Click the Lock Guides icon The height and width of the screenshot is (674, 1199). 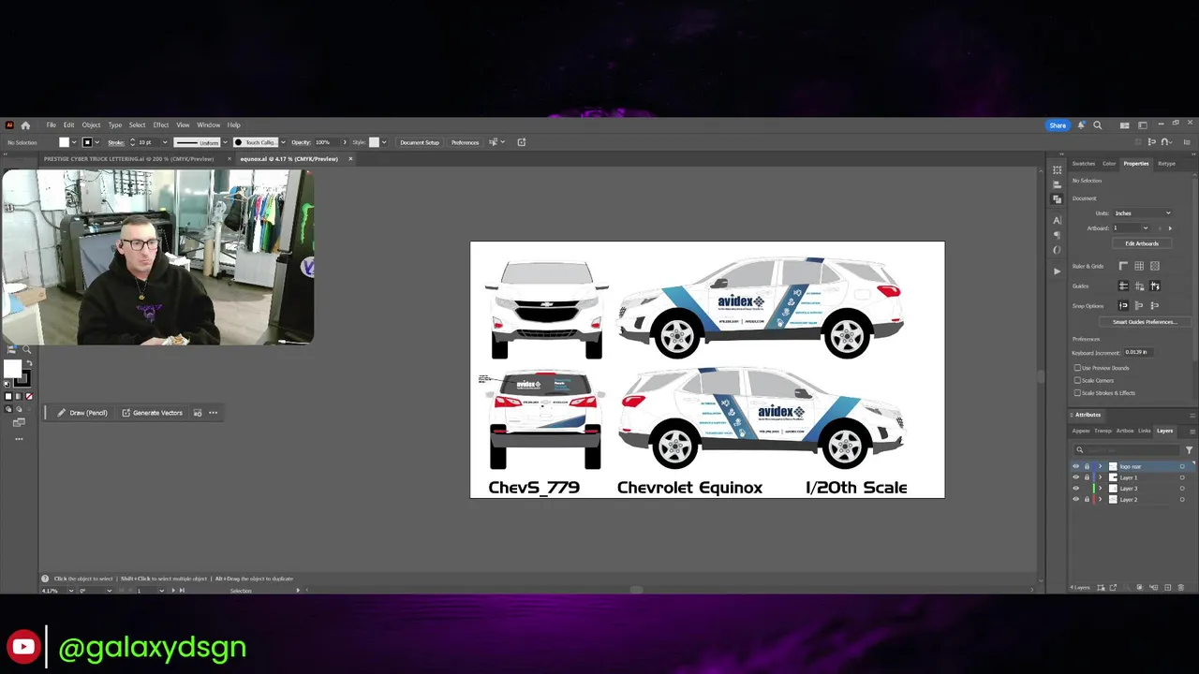(1139, 286)
